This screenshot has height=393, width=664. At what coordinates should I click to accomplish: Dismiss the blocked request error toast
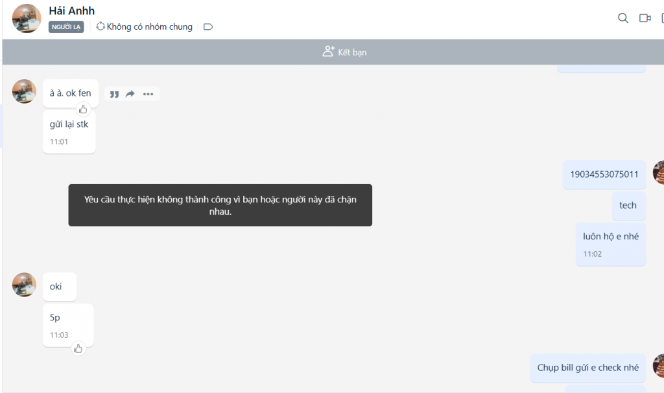220,205
